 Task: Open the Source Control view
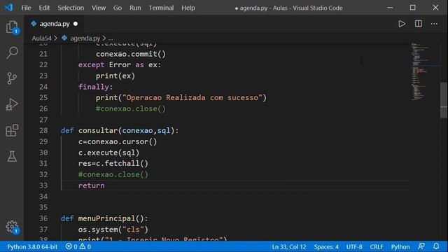tap(12, 78)
